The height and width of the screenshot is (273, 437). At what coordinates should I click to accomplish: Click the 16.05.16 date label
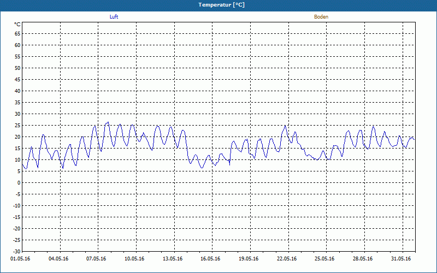(x=210, y=259)
